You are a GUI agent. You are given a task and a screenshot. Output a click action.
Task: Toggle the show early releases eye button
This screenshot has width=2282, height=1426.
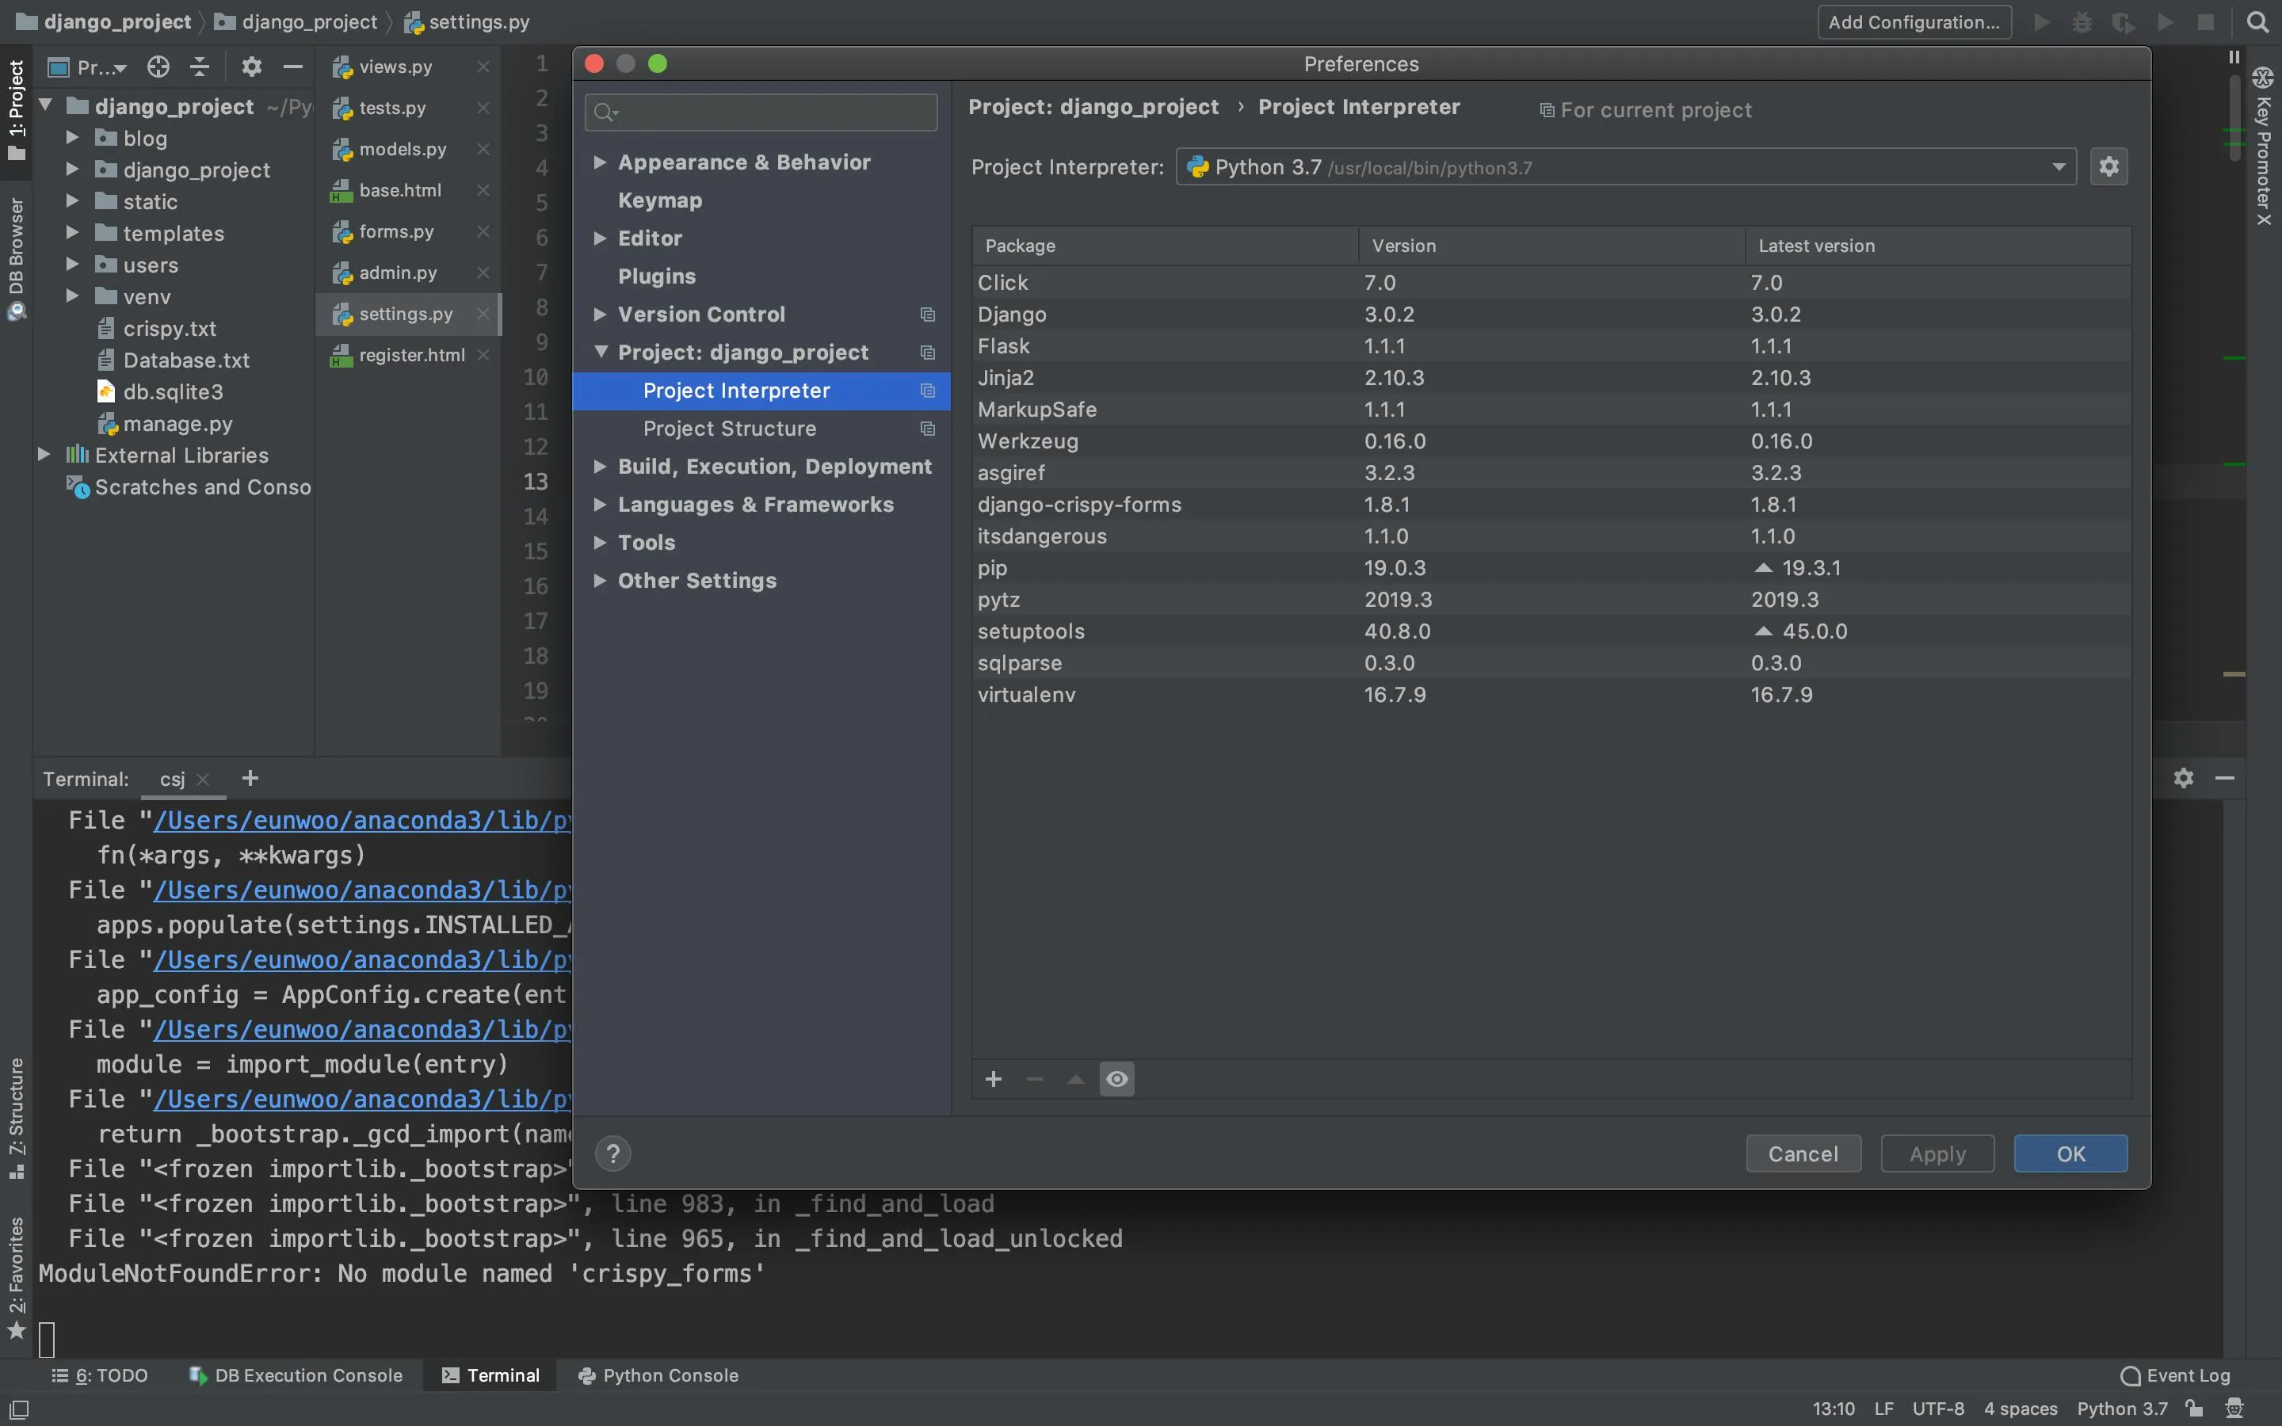1116,1079
